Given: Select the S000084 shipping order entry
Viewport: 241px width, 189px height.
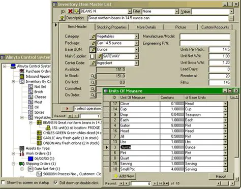Looking at the screenshot, I should (x=72, y=174).
